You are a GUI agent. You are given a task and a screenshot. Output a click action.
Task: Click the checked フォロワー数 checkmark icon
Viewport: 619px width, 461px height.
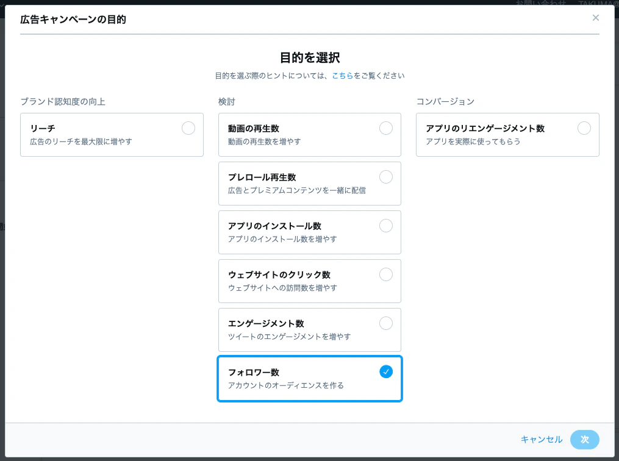tap(386, 371)
